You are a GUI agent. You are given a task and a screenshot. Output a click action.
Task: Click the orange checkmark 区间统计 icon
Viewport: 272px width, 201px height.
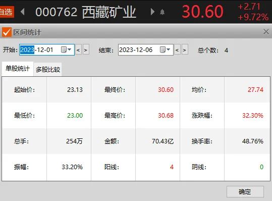pyautogui.click(x=7, y=32)
